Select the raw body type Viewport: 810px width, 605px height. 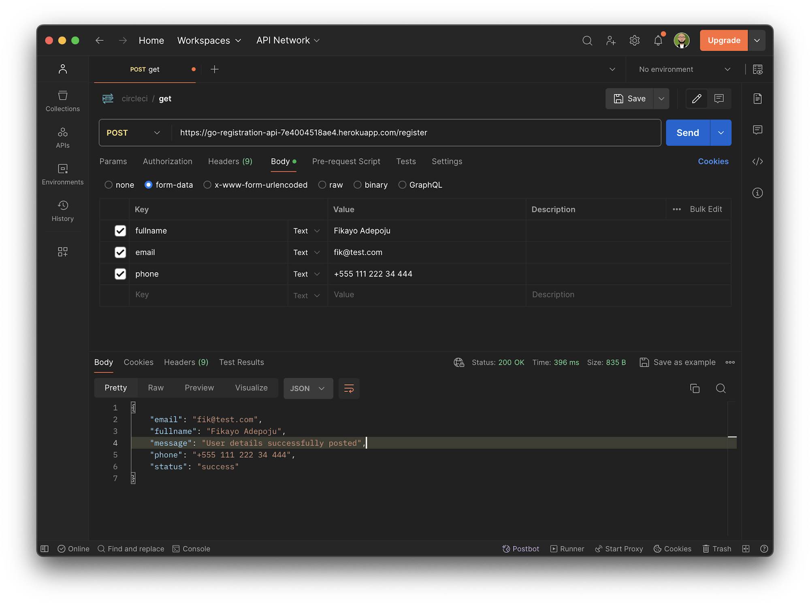[x=322, y=185]
